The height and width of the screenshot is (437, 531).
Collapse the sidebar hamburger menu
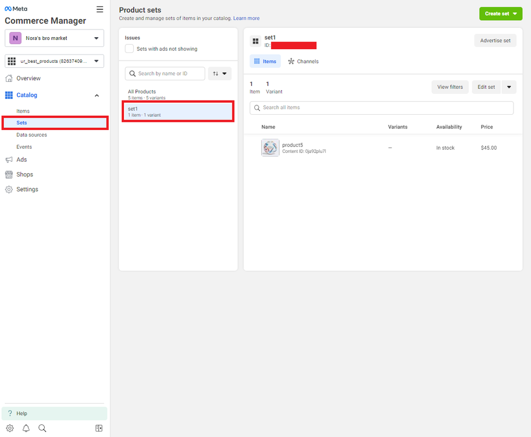click(x=99, y=9)
